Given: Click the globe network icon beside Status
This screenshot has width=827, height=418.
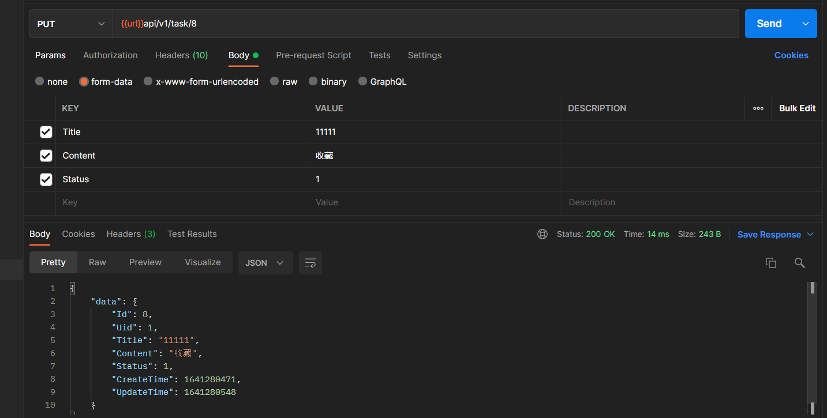Looking at the screenshot, I should pos(542,234).
